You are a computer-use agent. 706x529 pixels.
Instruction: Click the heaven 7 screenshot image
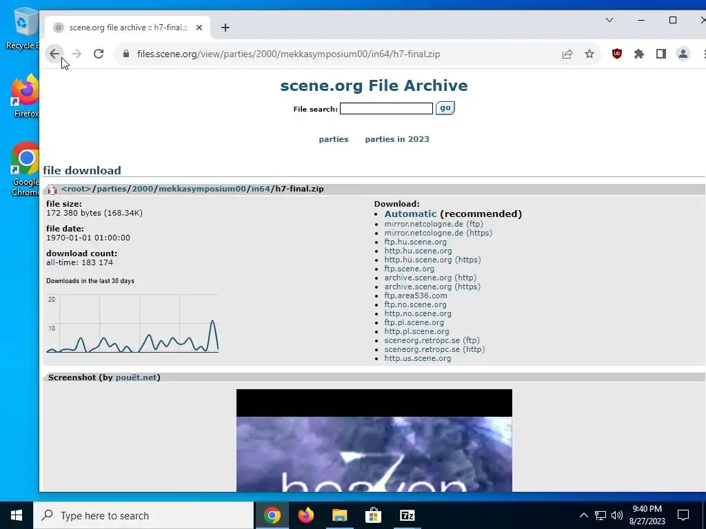[x=374, y=440]
